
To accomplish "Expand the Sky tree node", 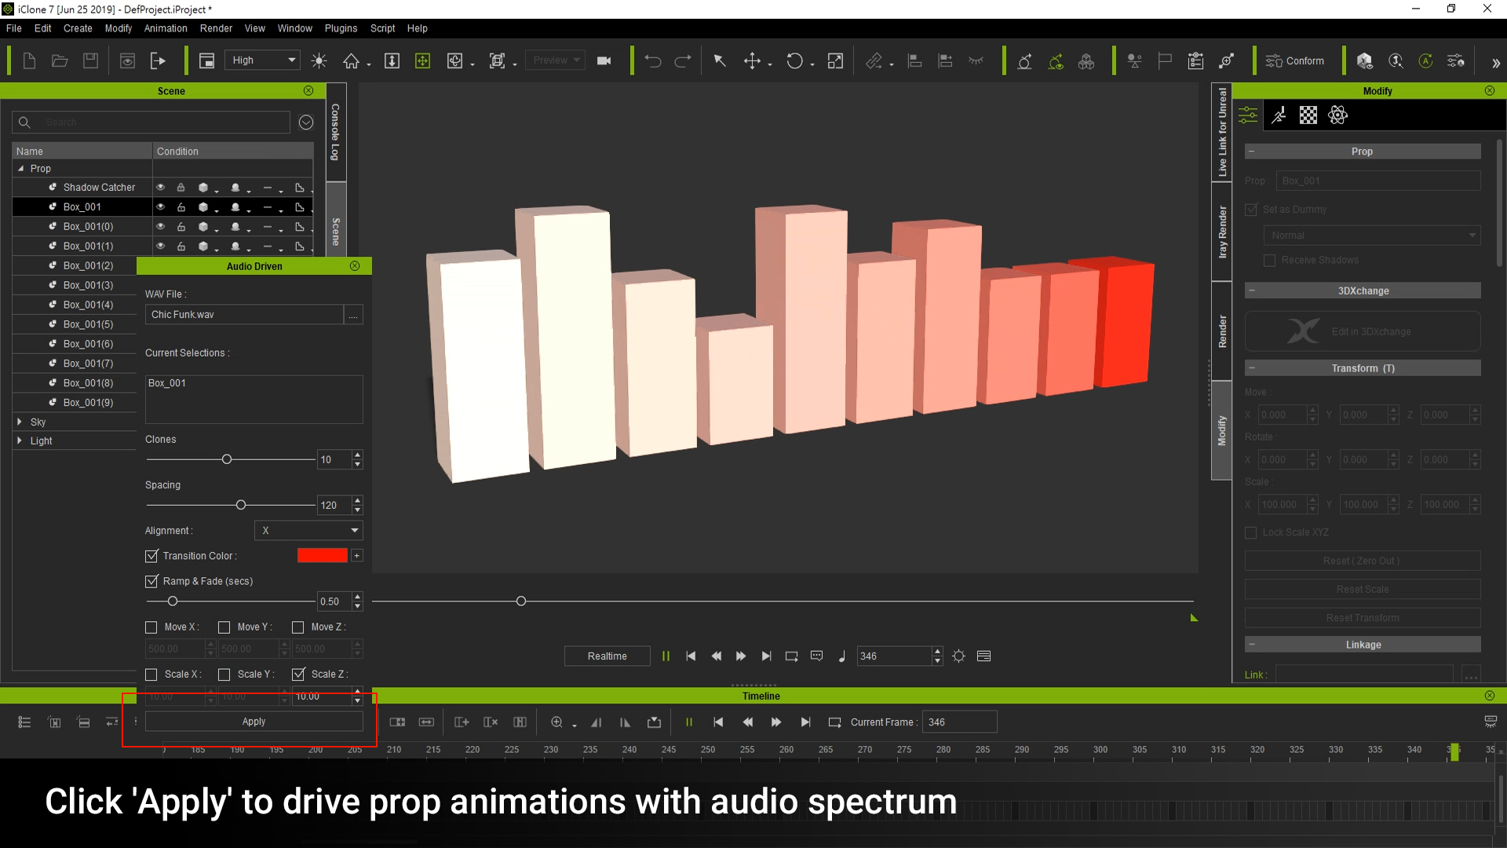I will pos(20,422).
